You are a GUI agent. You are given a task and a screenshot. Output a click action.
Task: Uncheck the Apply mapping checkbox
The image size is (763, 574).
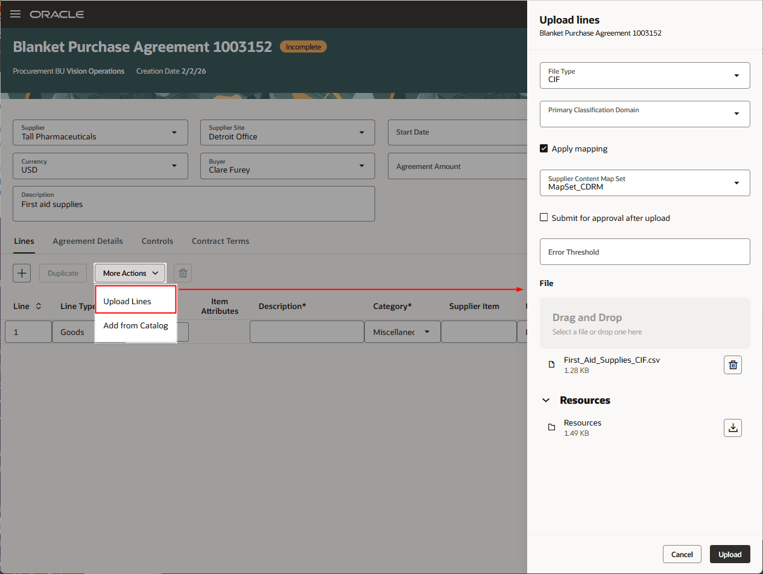pos(543,148)
